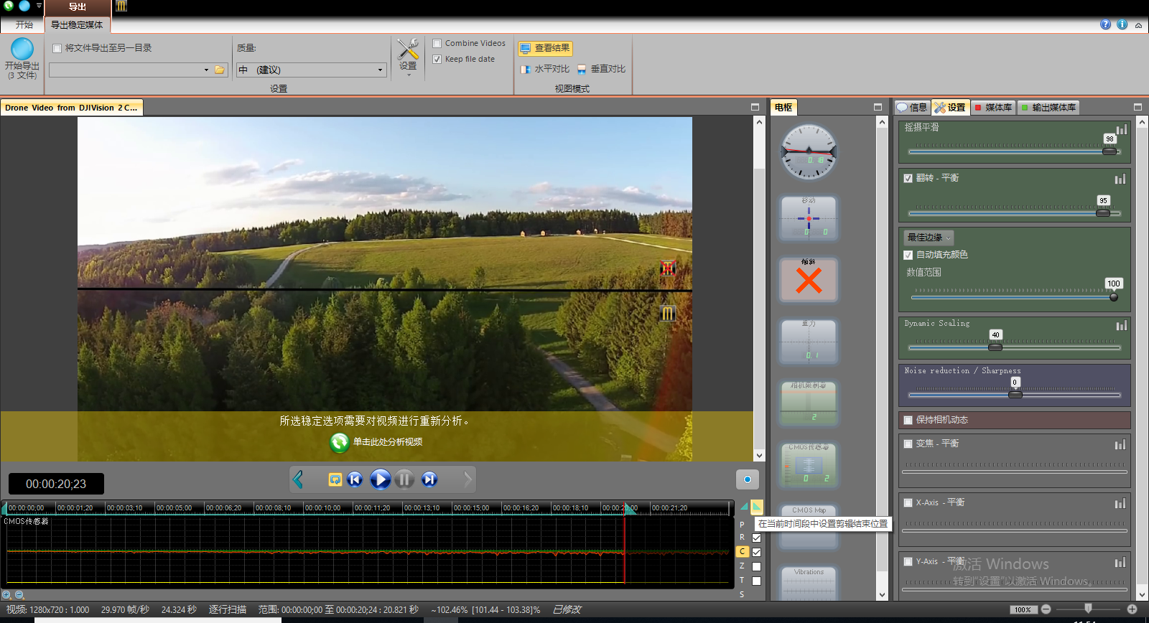Click 单击此处分析视频 analyze video link

[388, 442]
